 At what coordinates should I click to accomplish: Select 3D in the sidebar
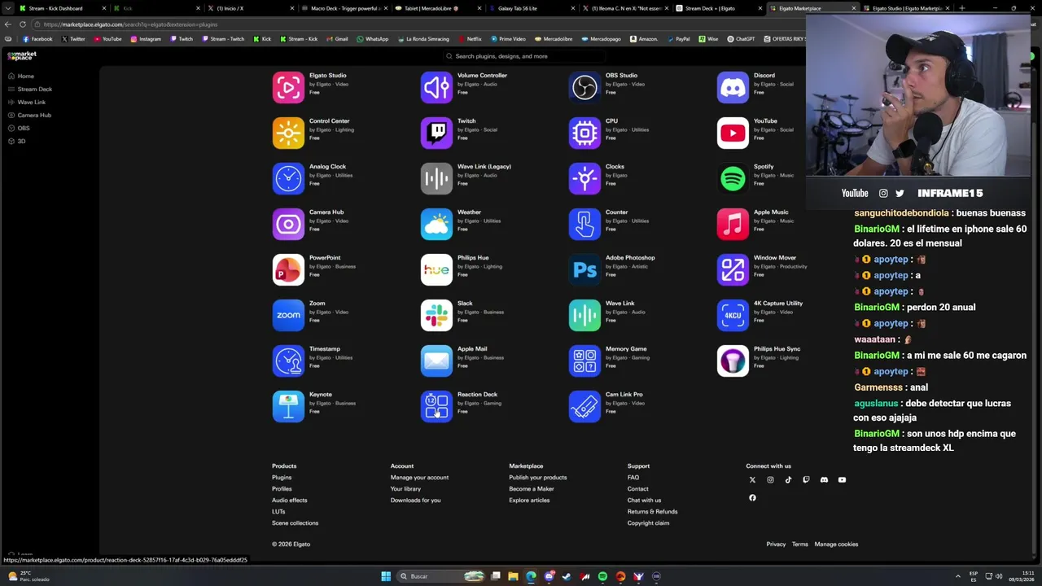tap(17, 141)
